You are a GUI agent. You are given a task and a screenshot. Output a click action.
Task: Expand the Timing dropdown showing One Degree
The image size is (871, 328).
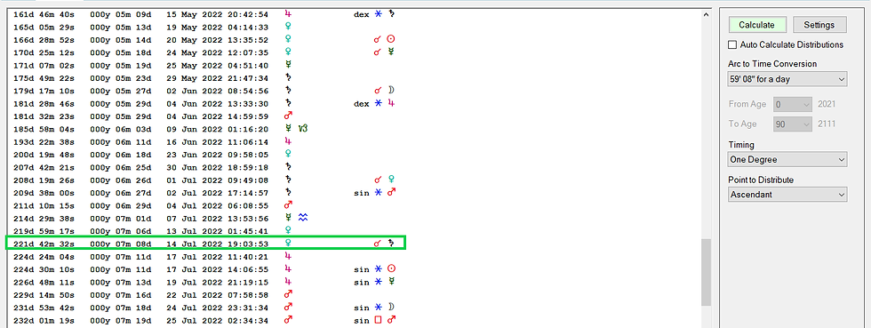(787, 159)
